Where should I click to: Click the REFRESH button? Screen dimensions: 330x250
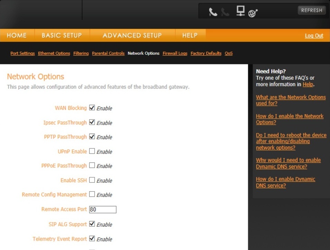311,10
